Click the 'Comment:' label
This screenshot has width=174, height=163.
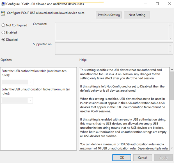pos(40,24)
